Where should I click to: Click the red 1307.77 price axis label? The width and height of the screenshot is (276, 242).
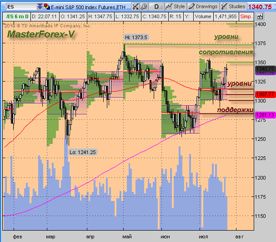(x=265, y=94)
